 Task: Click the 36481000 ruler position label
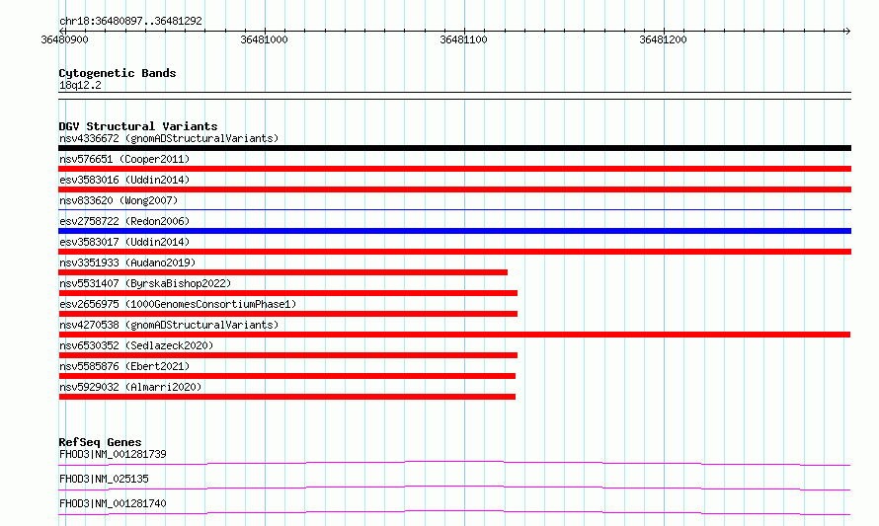(264, 39)
